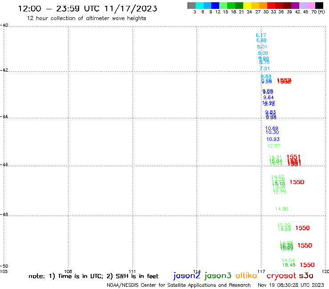Click red time label 1550 just below -48
The height and width of the screenshot is (289, 329).
(302, 228)
